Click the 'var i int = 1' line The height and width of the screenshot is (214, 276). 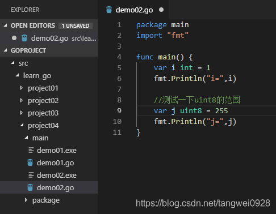pyautogui.click(x=182, y=68)
